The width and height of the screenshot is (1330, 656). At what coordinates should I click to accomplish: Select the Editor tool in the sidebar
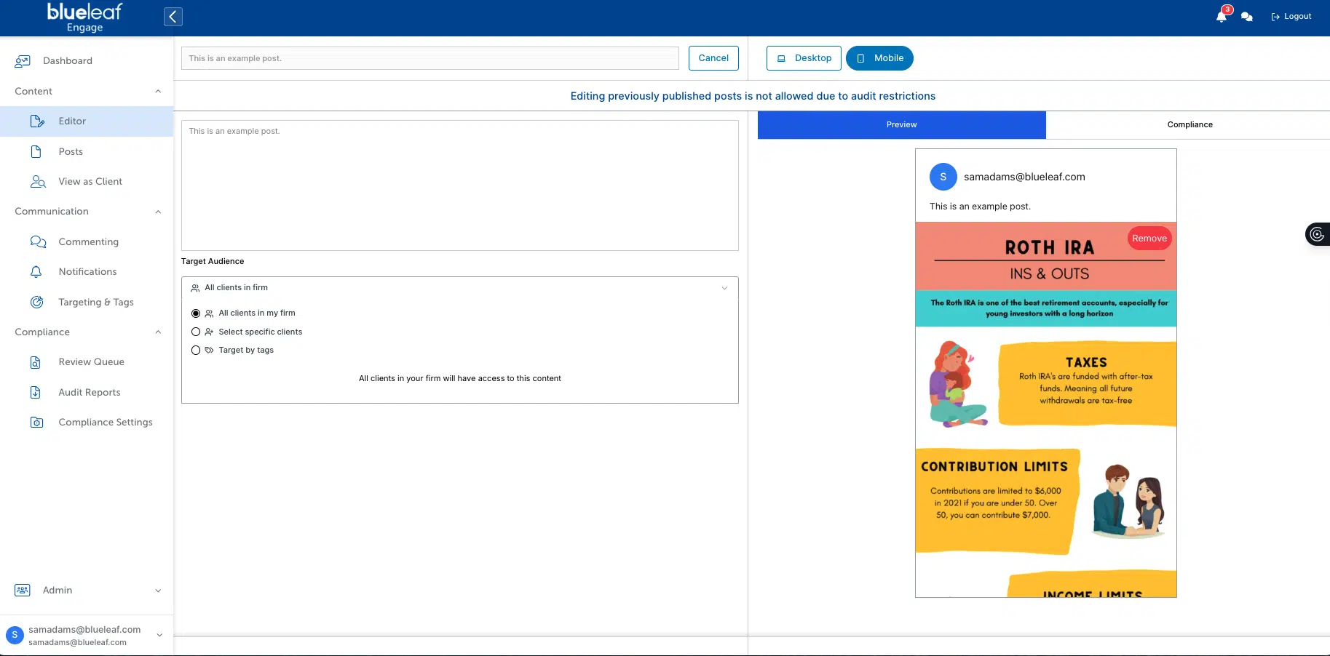(71, 121)
